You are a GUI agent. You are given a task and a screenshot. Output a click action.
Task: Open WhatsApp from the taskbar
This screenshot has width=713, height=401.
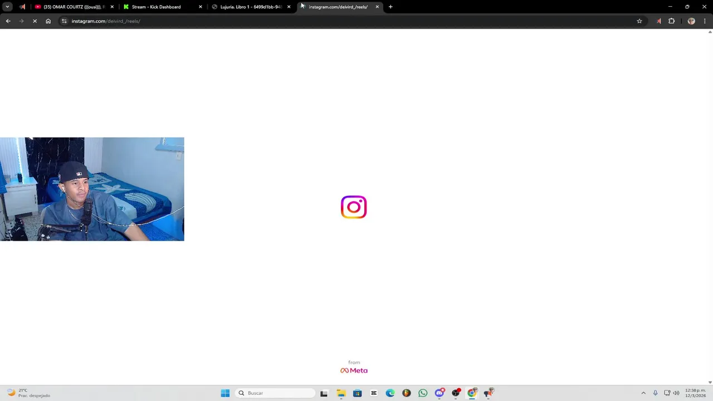423,393
